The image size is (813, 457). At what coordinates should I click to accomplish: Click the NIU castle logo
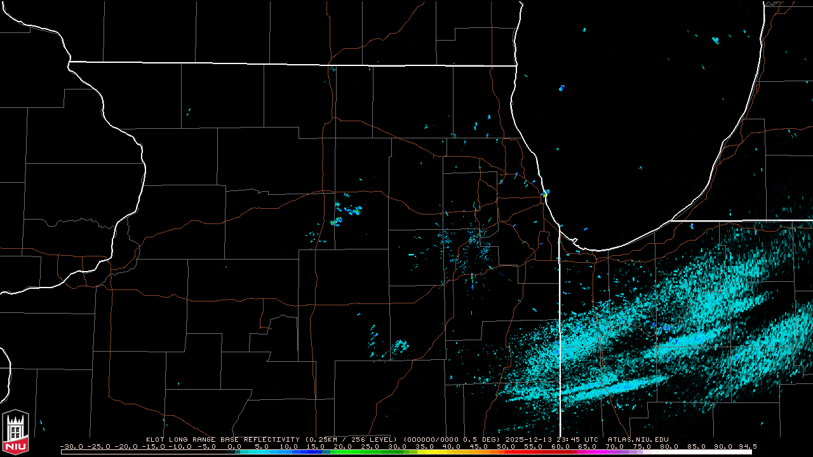click(x=15, y=431)
